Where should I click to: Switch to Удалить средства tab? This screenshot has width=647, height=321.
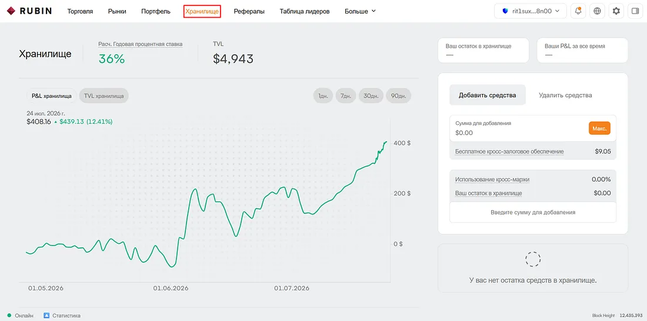tap(565, 95)
